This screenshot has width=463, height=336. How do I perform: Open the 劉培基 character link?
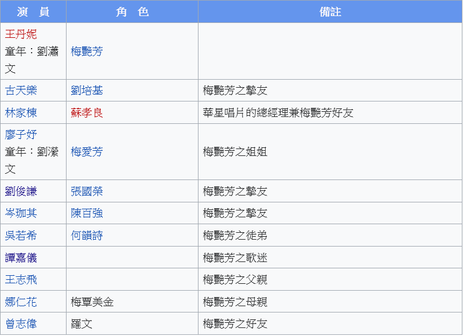(87, 90)
